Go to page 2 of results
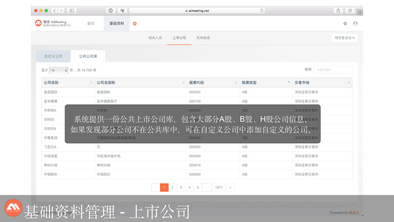 point(172,187)
